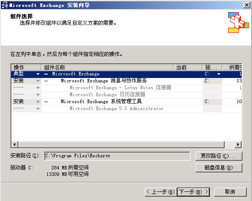Viewport: 252px width, 201px height.
Task: Open action dropdown for Microsoft Exchange row
Action: (38, 74)
